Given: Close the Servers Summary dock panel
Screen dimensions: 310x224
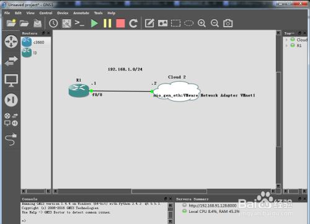Looking at the screenshot, I should click(x=305, y=199).
